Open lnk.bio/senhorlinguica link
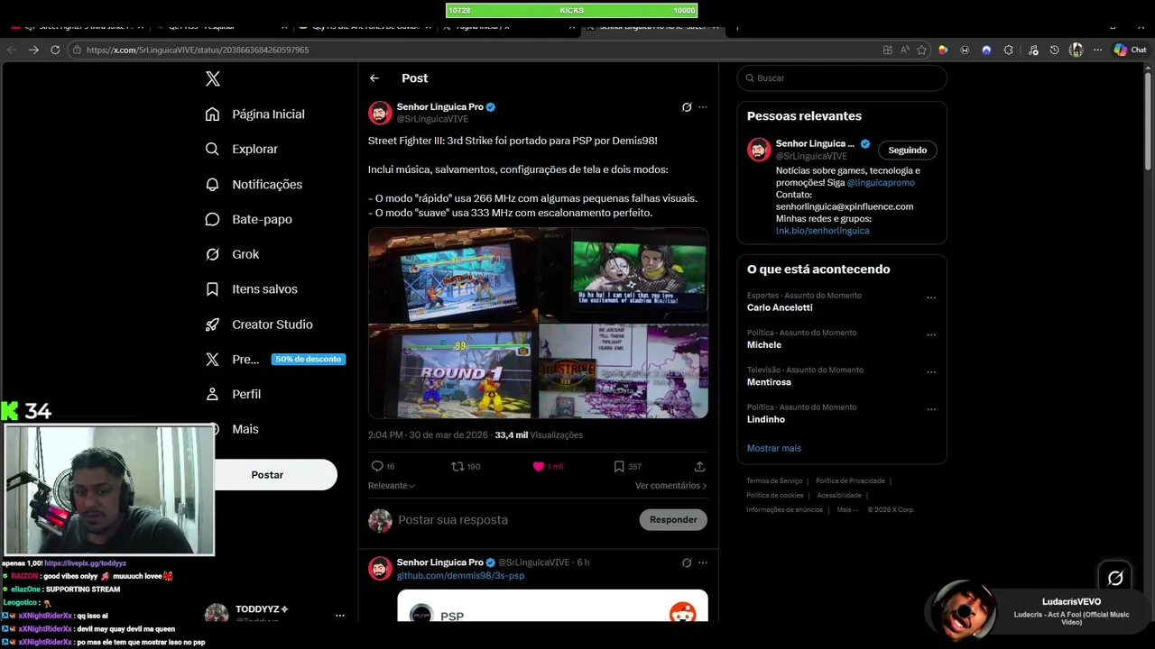The image size is (1155, 649). pos(822,231)
